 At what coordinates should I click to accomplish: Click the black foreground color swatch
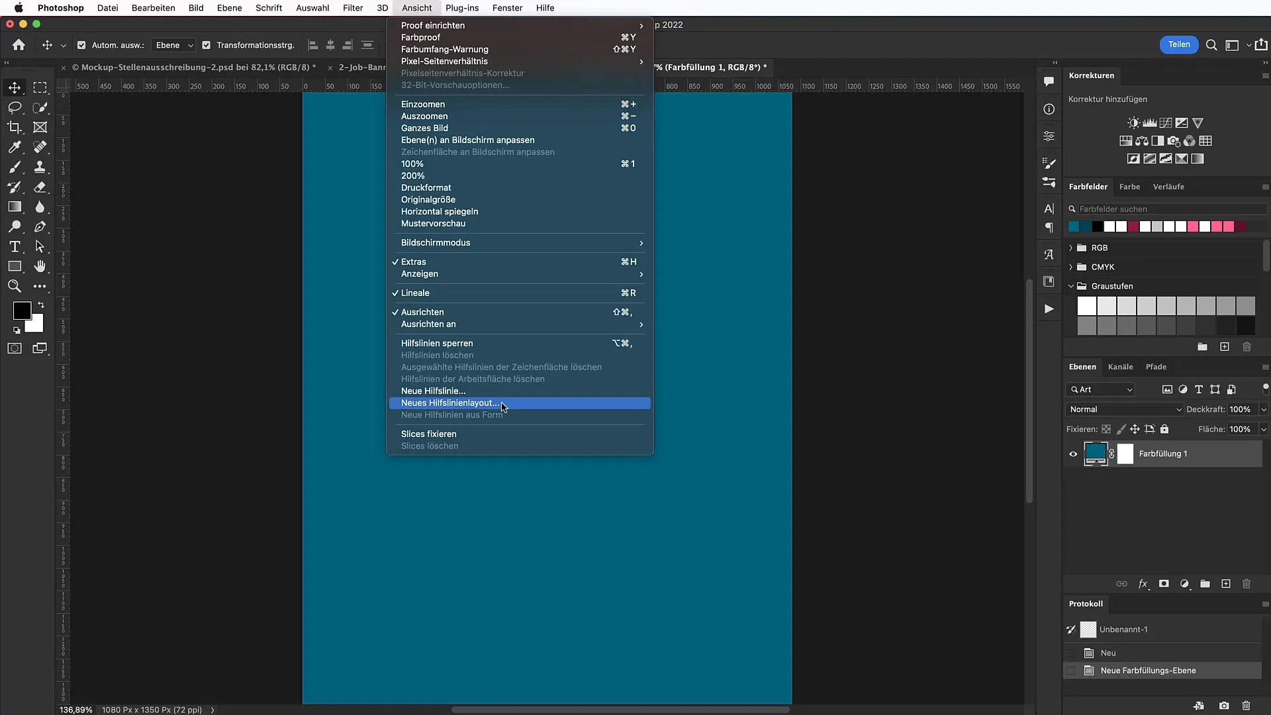pyautogui.click(x=21, y=309)
